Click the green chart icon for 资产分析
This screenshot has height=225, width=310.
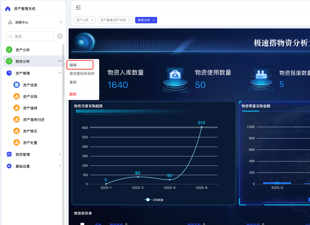pyautogui.click(x=9, y=50)
